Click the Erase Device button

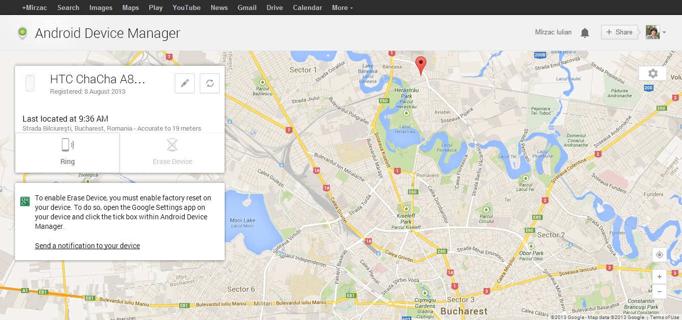(x=172, y=153)
